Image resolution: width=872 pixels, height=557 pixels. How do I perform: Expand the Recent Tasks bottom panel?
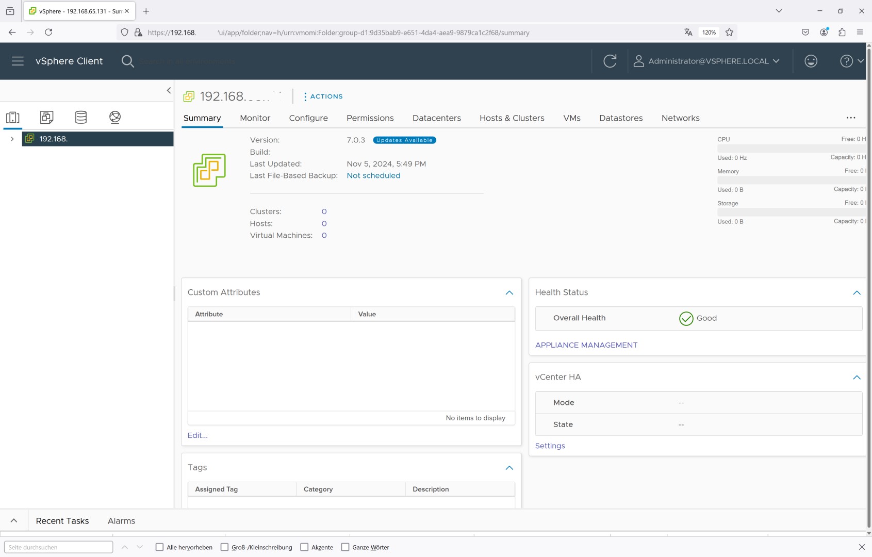[x=14, y=520]
